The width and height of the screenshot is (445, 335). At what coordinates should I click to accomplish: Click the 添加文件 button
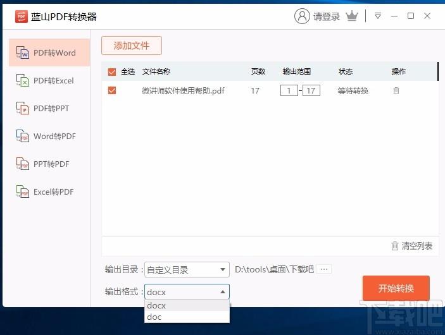(132, 46)
